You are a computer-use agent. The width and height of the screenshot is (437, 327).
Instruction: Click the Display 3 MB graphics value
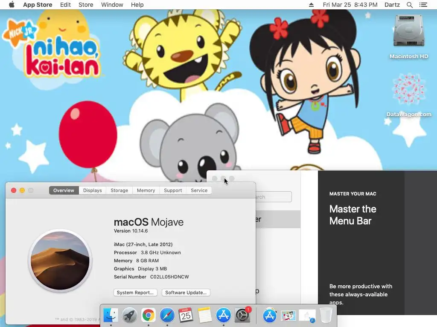[152, 269]
